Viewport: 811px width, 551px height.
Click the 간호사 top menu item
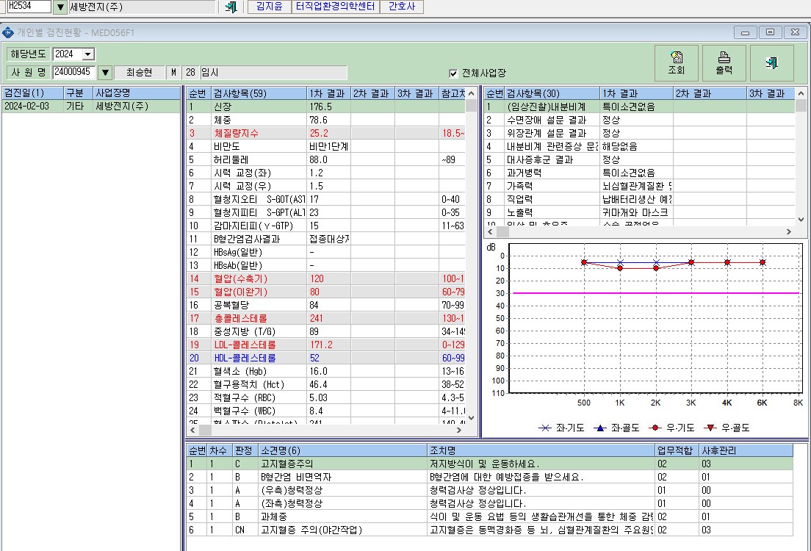[402, 6]
